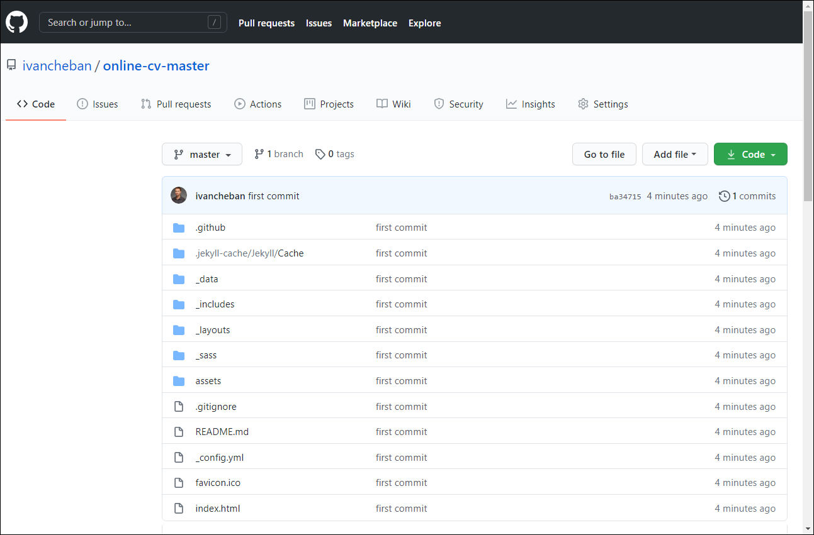814x535 pixels.
Task: Open the .gitignore file
Action: 216,407
